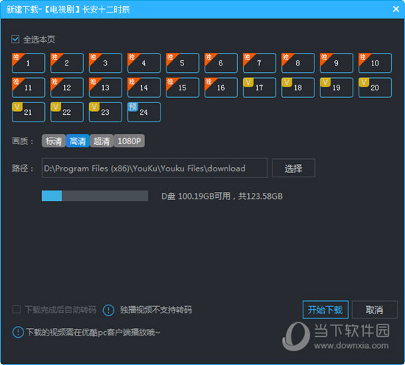
Task: Select episode 10 tile
Action: click(x=375, y=63)
